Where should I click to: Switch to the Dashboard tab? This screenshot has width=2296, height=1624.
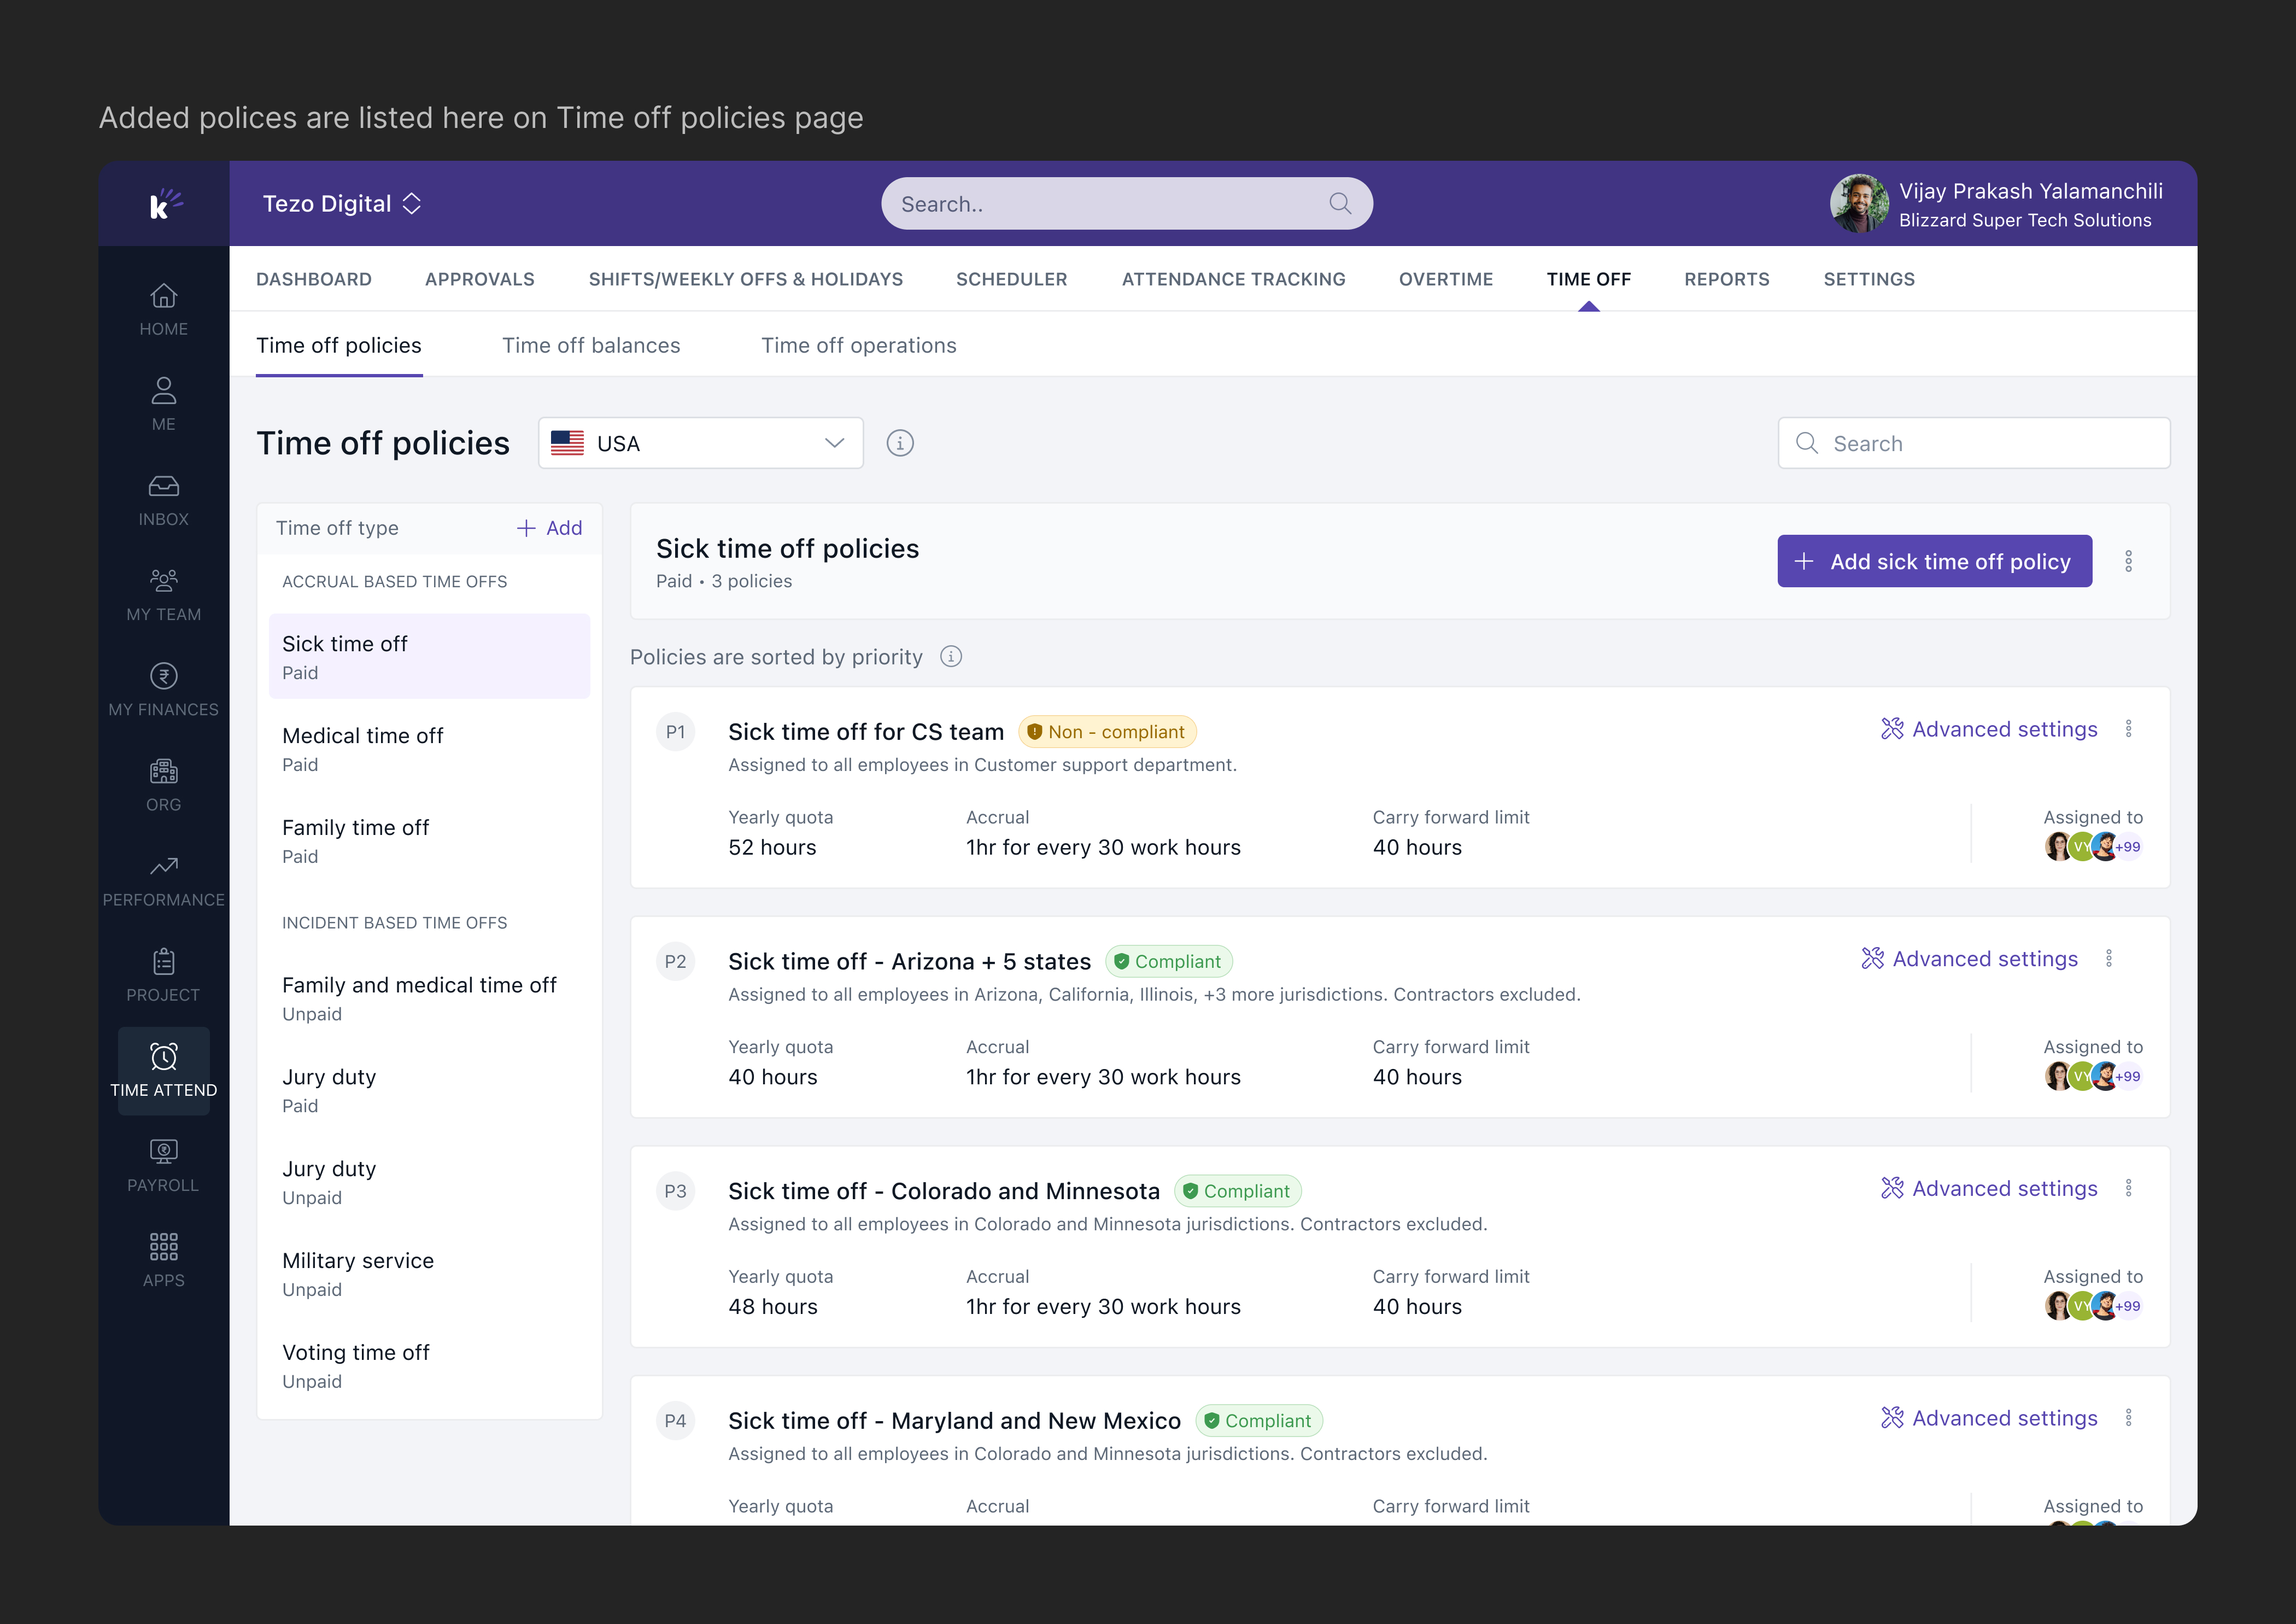314,279
